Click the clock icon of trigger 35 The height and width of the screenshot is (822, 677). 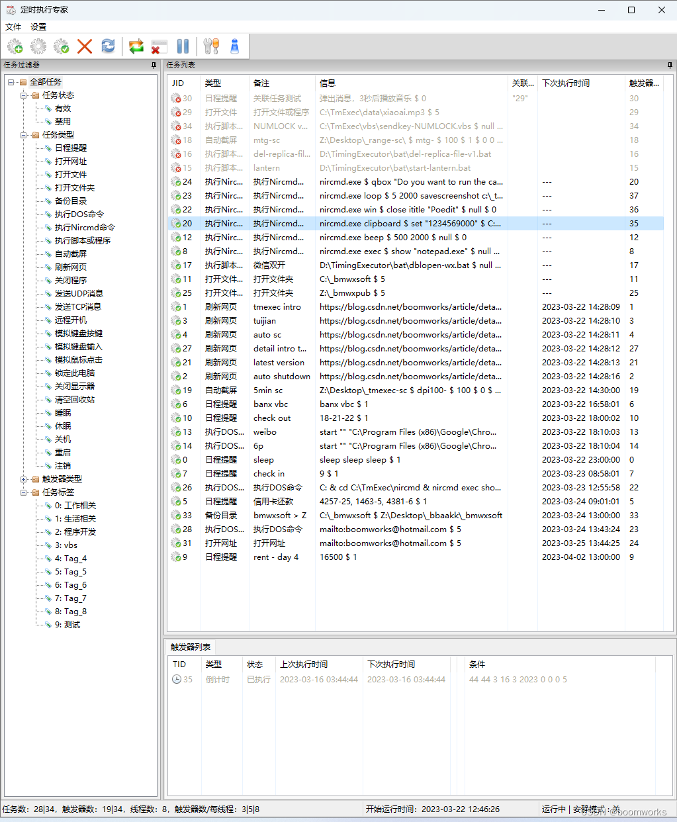pyautogui.click(x=177, y=680)
